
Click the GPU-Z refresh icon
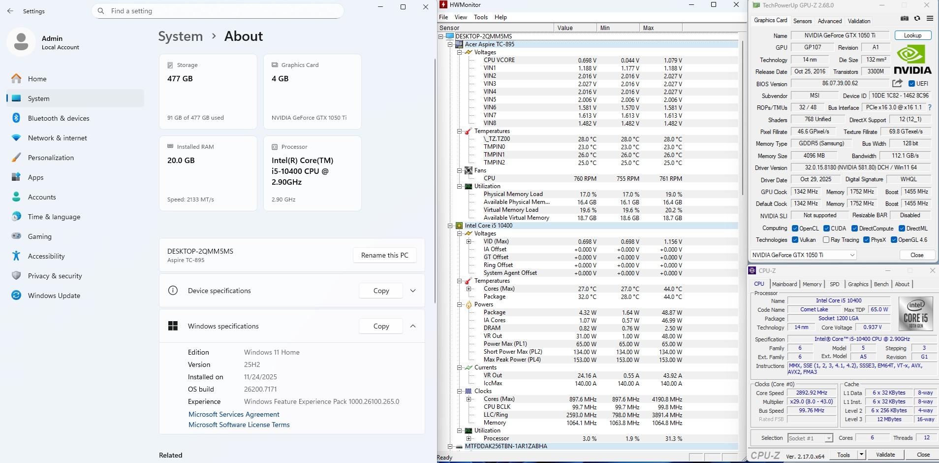[917, 18]
